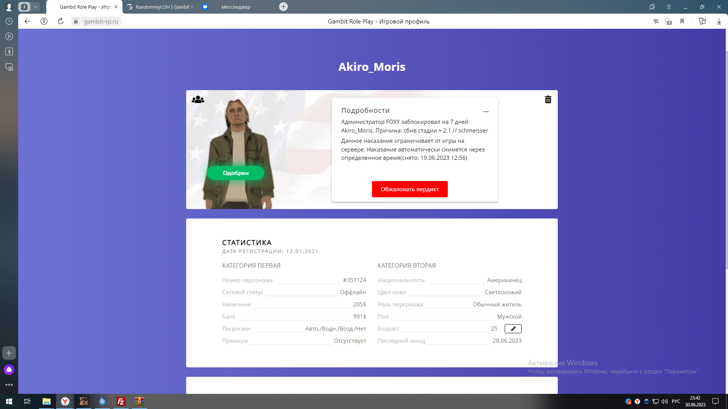Viewport: 728px width, 409px height.
Task: Open a new tab with the plus button
Action: [x=283, y=7]
